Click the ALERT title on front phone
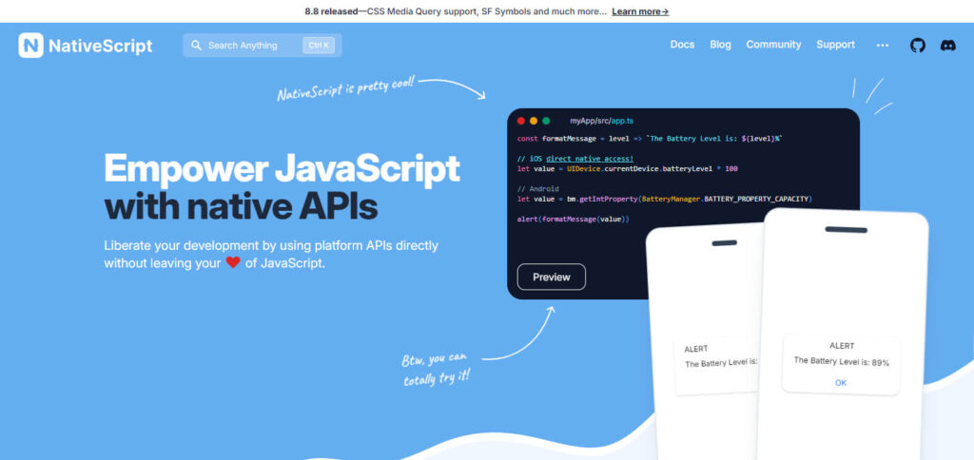 [x=841, y=346]
